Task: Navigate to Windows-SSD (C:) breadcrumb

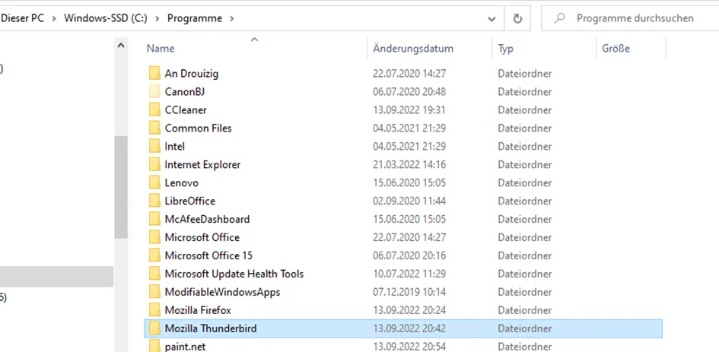Action: (106, 18)
